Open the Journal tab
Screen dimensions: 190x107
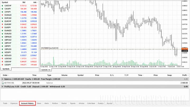tap(109, 103)
